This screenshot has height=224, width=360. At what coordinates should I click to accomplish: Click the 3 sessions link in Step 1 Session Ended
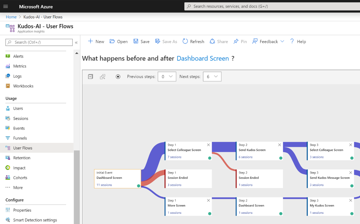[174, 185]
